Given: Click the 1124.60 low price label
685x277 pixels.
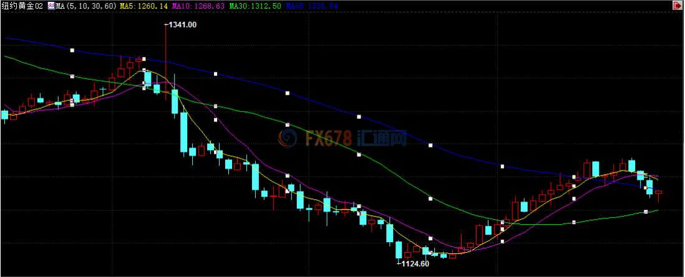Looking at the screenshot, I should click(414, 264).
